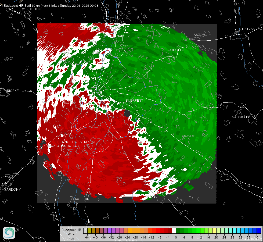Click the GÁRDONY town label
The image size is (263, 242).
point(12,190)
